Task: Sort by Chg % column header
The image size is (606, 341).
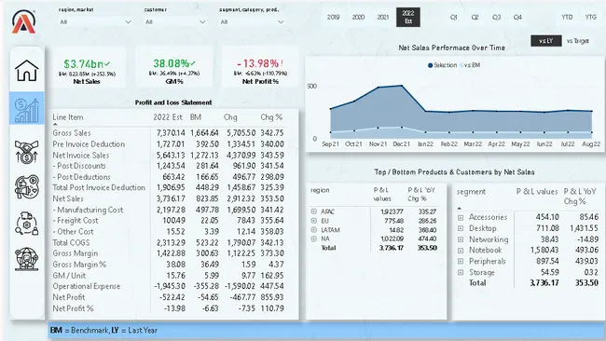Action: (271, 117)
